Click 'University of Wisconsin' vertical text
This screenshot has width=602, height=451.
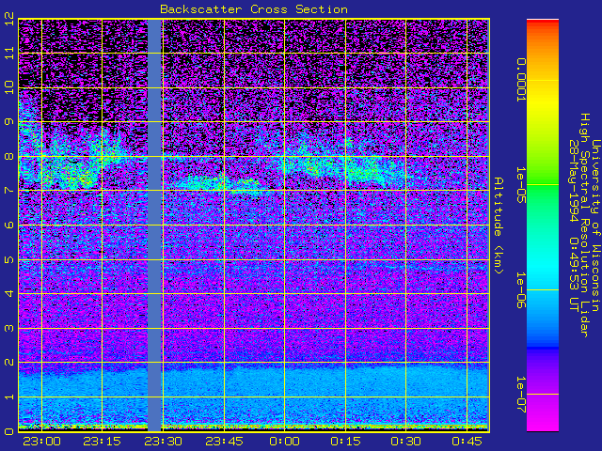595,225
